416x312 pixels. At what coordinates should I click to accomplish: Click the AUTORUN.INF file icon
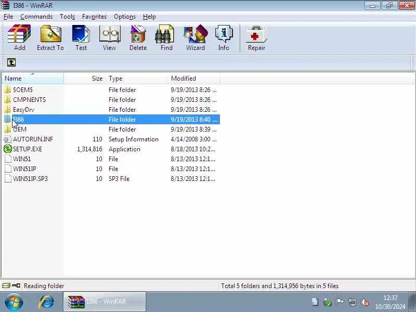tap(8, 139)
